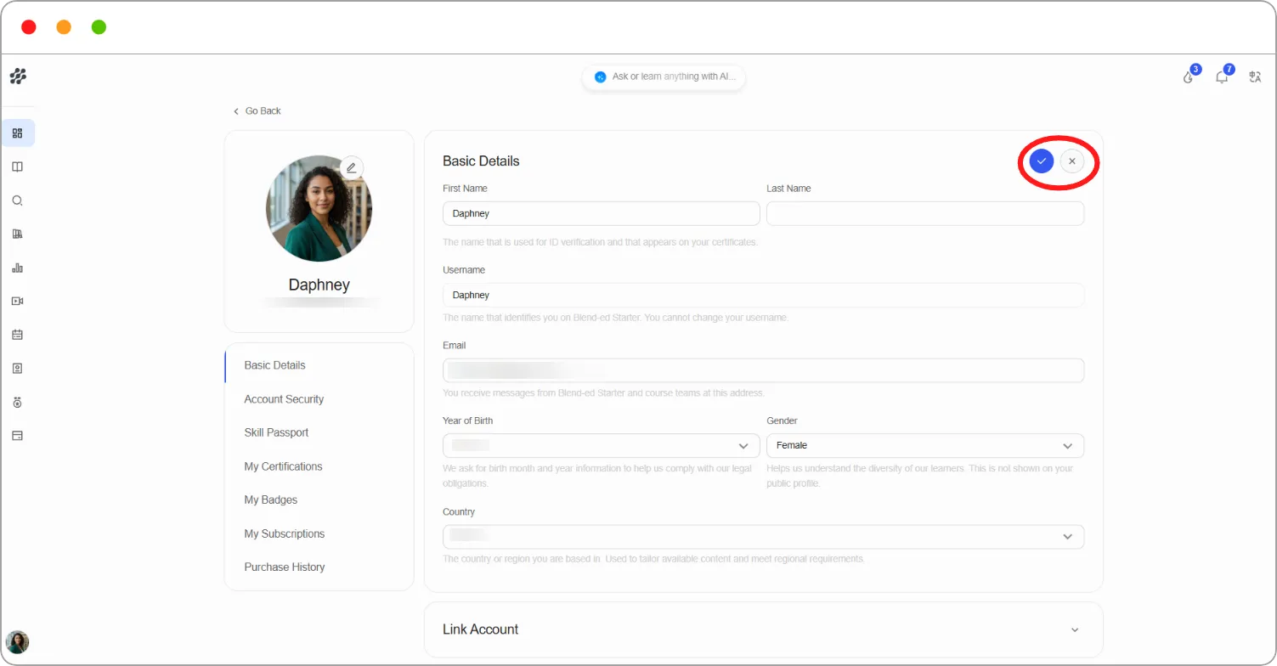Click the large profile photo of Daphney

[319, 208]
